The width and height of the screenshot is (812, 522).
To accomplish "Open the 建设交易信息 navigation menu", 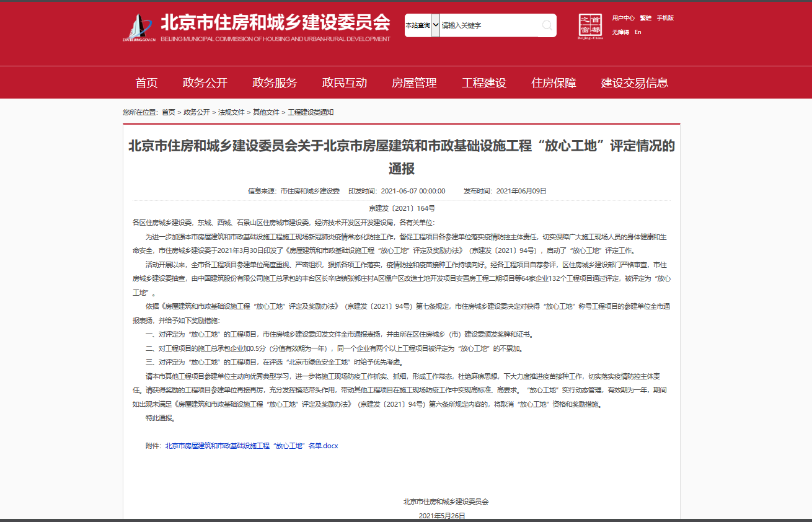I will click(x=635, y=83).
